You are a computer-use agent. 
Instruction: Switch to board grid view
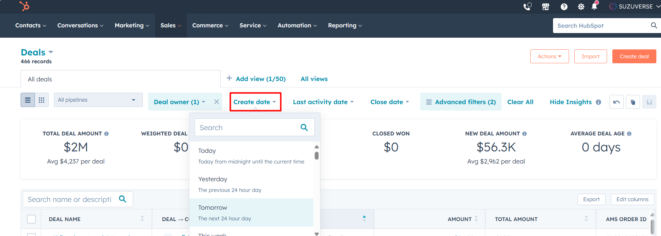pos(42,100)
